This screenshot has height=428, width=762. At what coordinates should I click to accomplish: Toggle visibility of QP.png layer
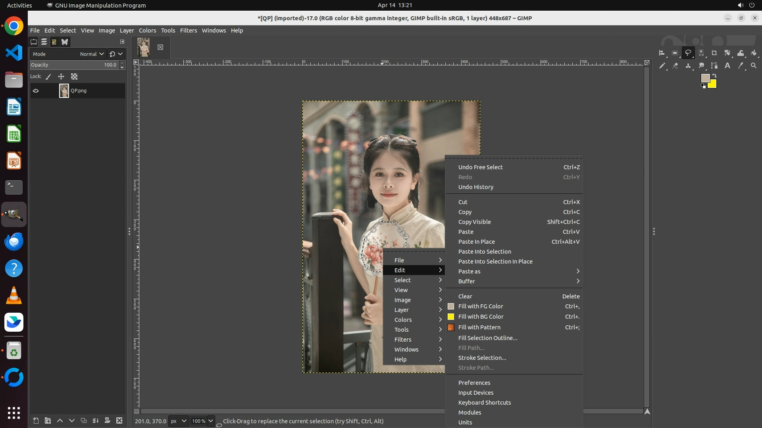click(x=36, y=91)
